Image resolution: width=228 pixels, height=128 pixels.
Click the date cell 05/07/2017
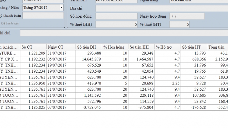[61, 59]
